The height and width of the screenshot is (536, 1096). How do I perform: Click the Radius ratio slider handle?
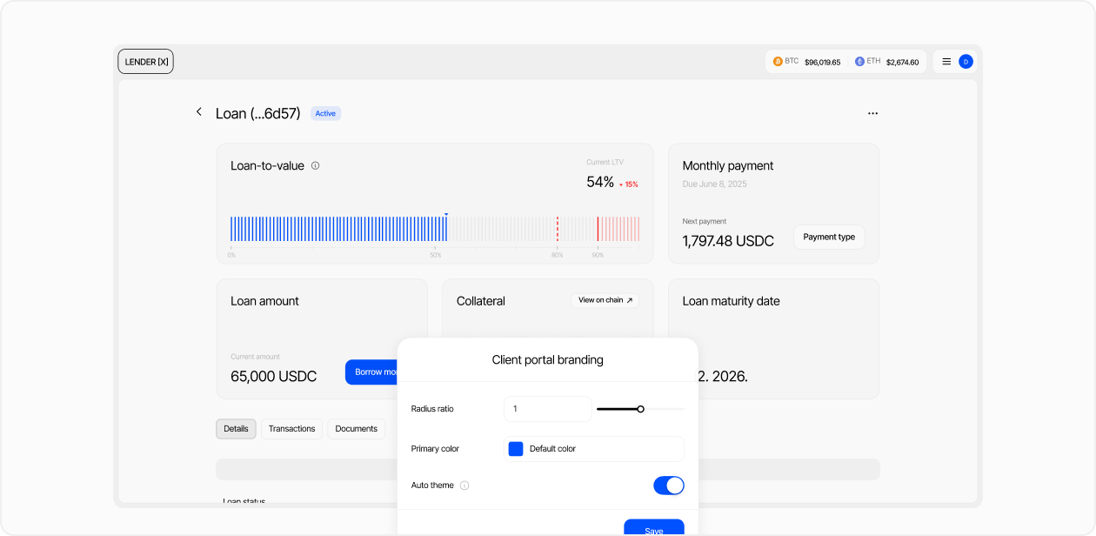click(x=641, y=409)
